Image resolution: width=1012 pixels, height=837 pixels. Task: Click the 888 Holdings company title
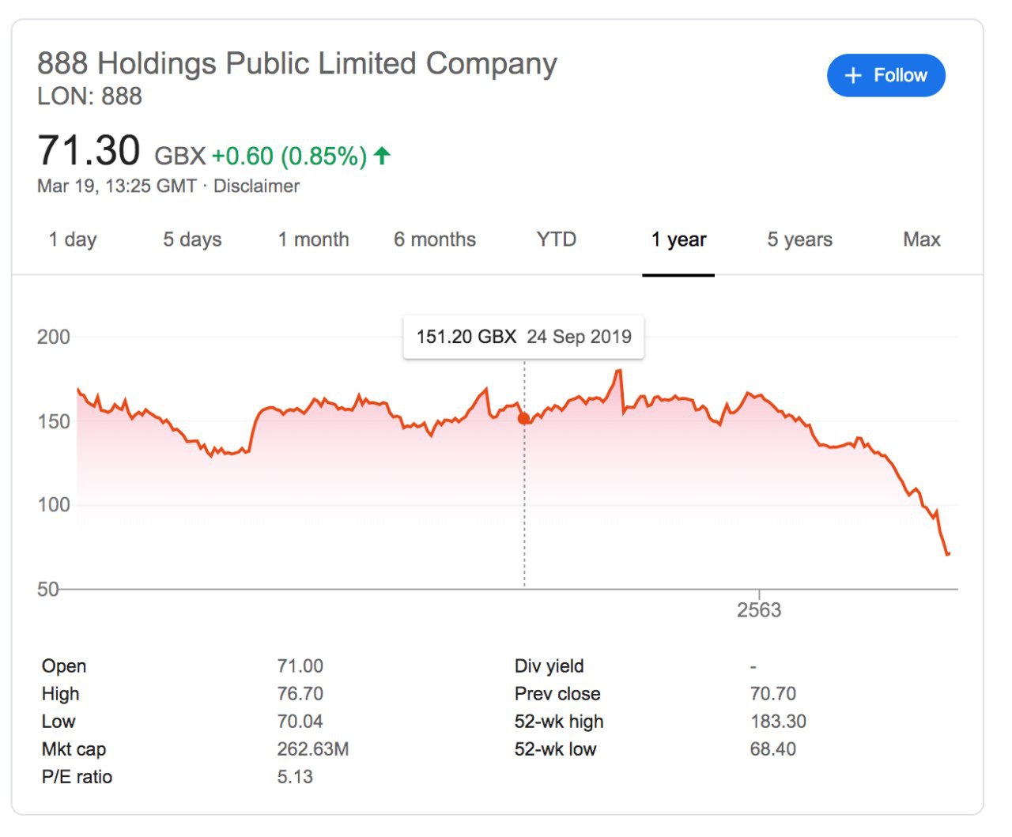[x=297, y=64]
